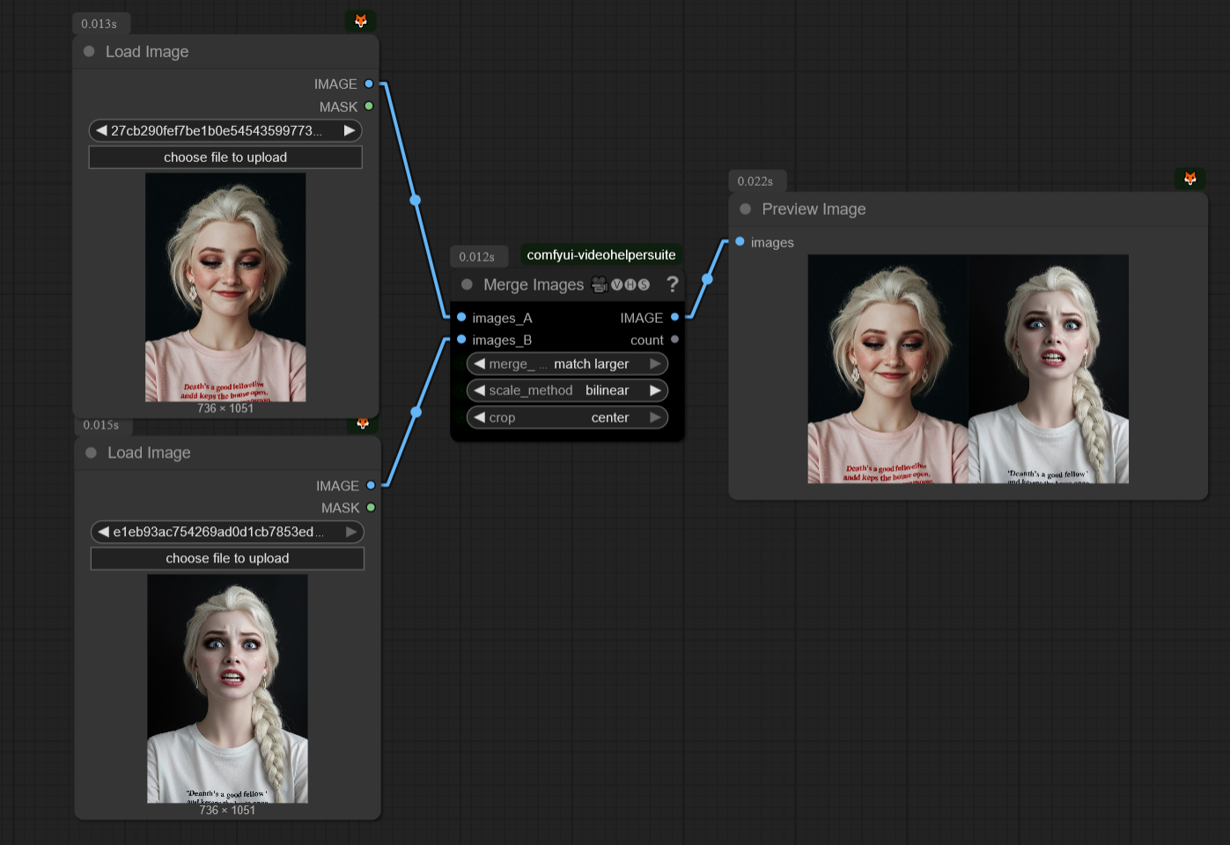
Task: Click the merged preview image thumbnail
Action: [x=968, y=369]
